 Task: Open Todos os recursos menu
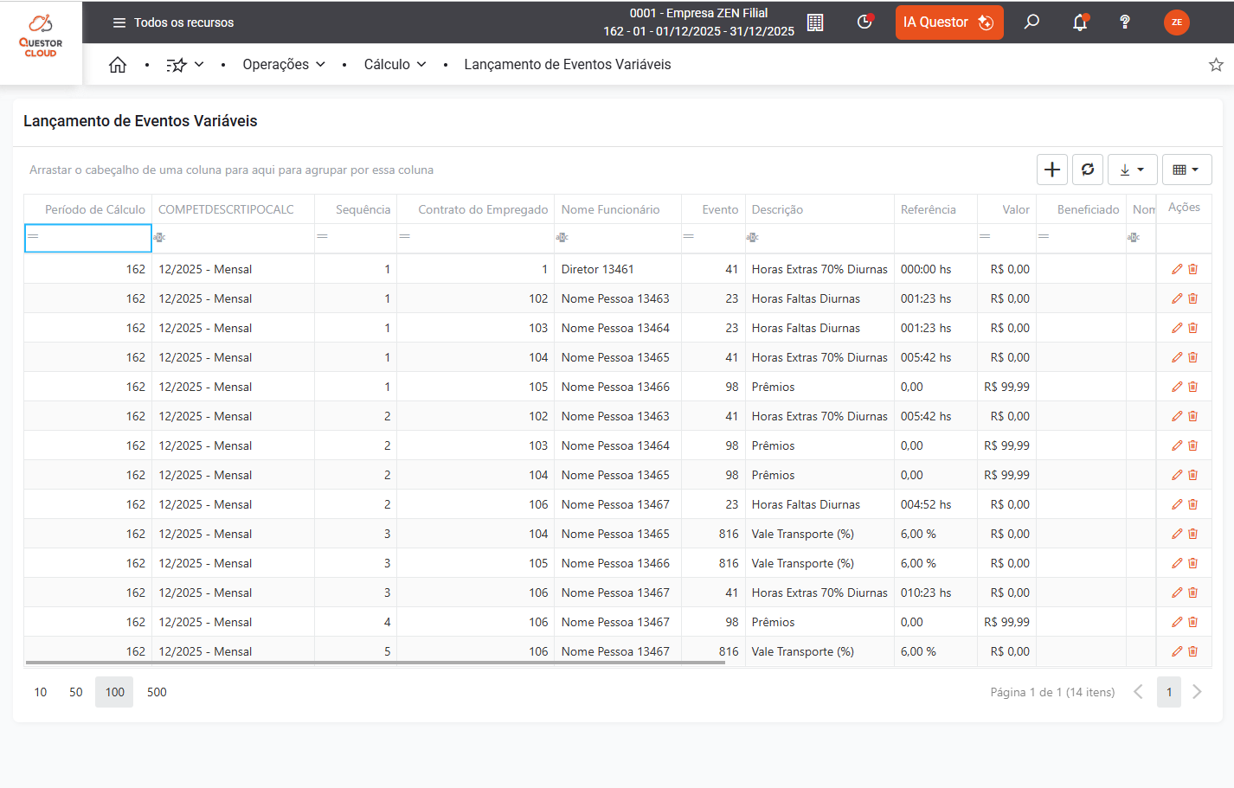[173, 22]
